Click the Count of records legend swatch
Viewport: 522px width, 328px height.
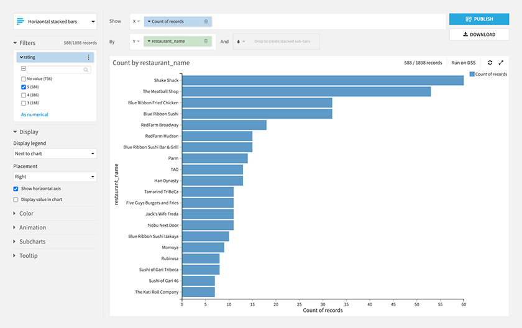[x=472, y=74]
